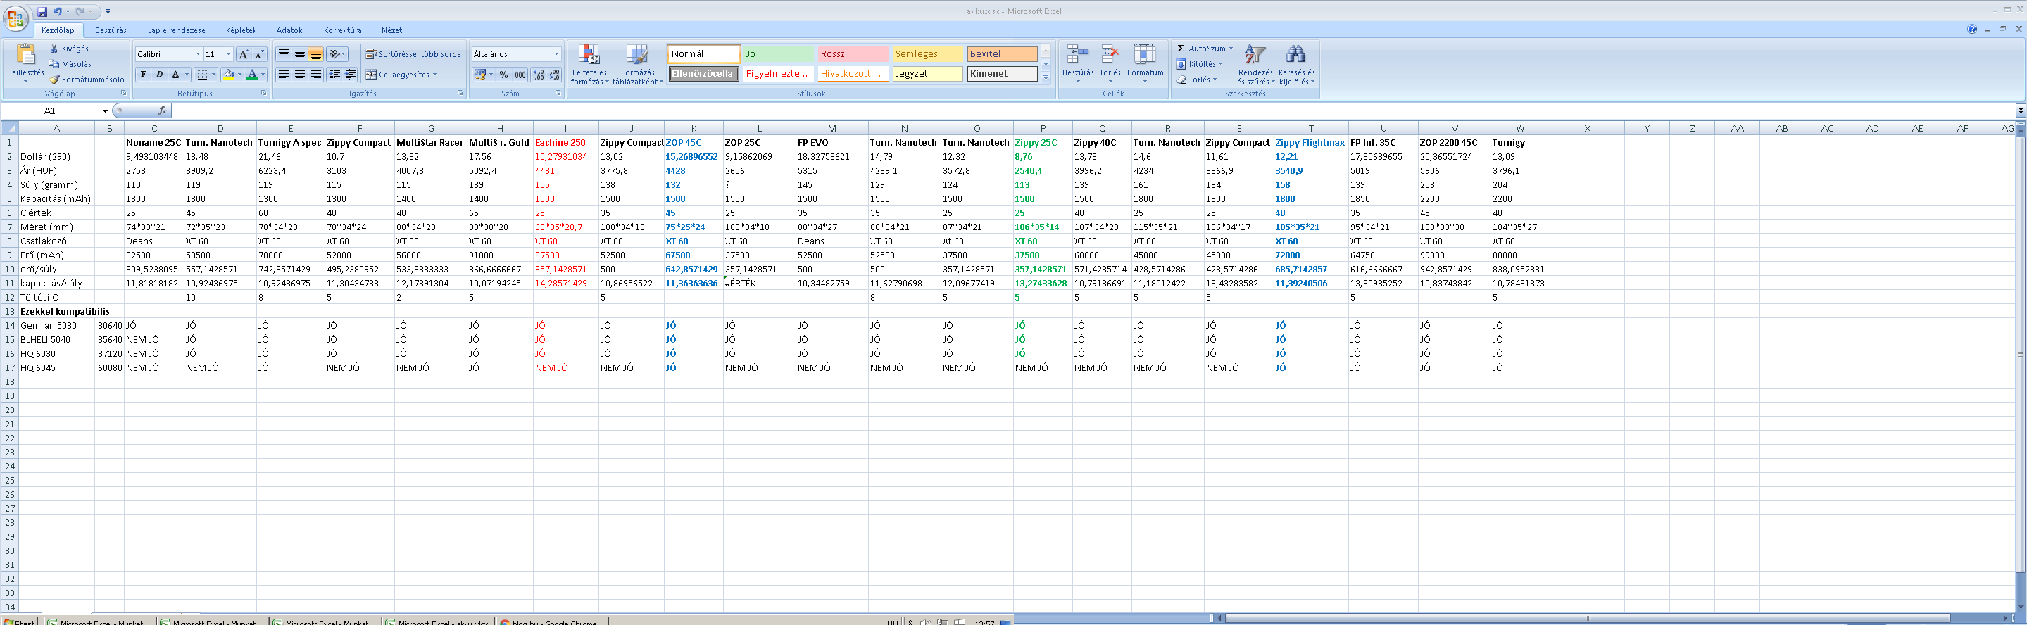The image size is (2027, 625).
Task: Increase font size with the large A
Action: click(x=243, y=54)
